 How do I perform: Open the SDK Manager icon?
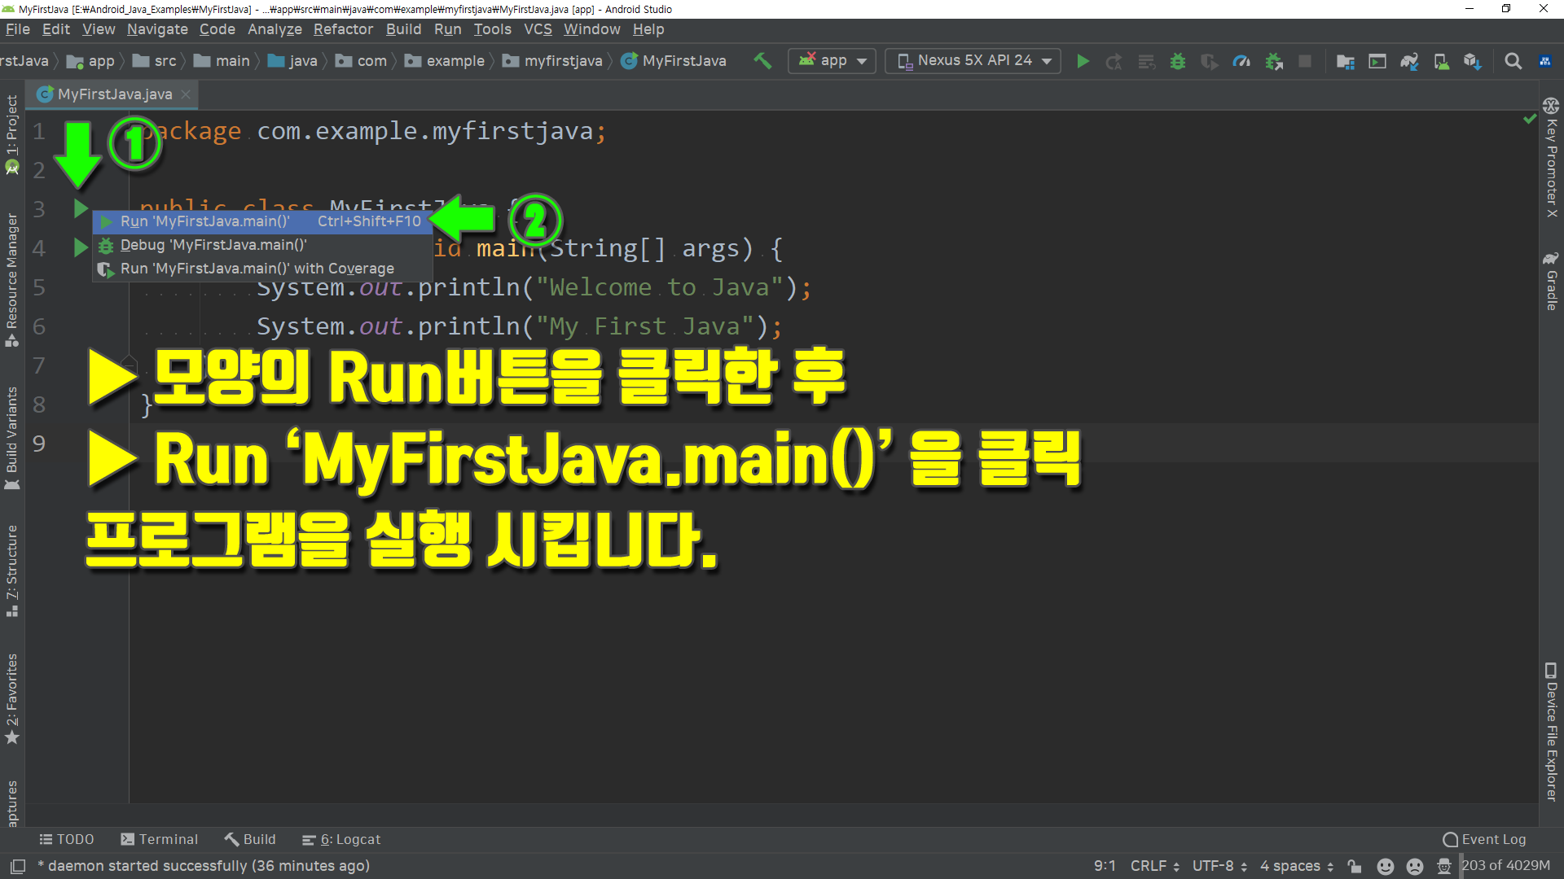(x=1472, y=61)
